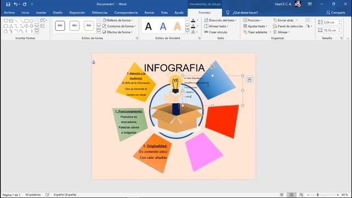Open the Ayuda tab
The image size is (352, 198).
tap(179, 13)
